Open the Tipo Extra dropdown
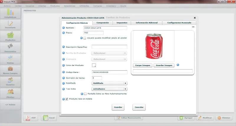This screenshot has height=126, width=236. pyautogui.click(x=109, y=89)
